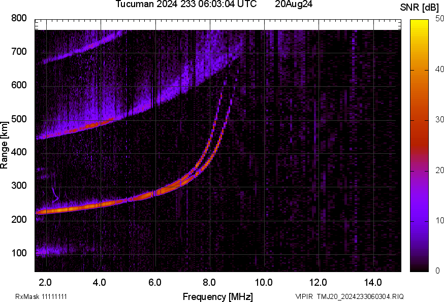Image resolution: width=444 pixels, height=302 pixels.
Task: Click the frequency axis tick '6.0'
Action: pos(154,283)
